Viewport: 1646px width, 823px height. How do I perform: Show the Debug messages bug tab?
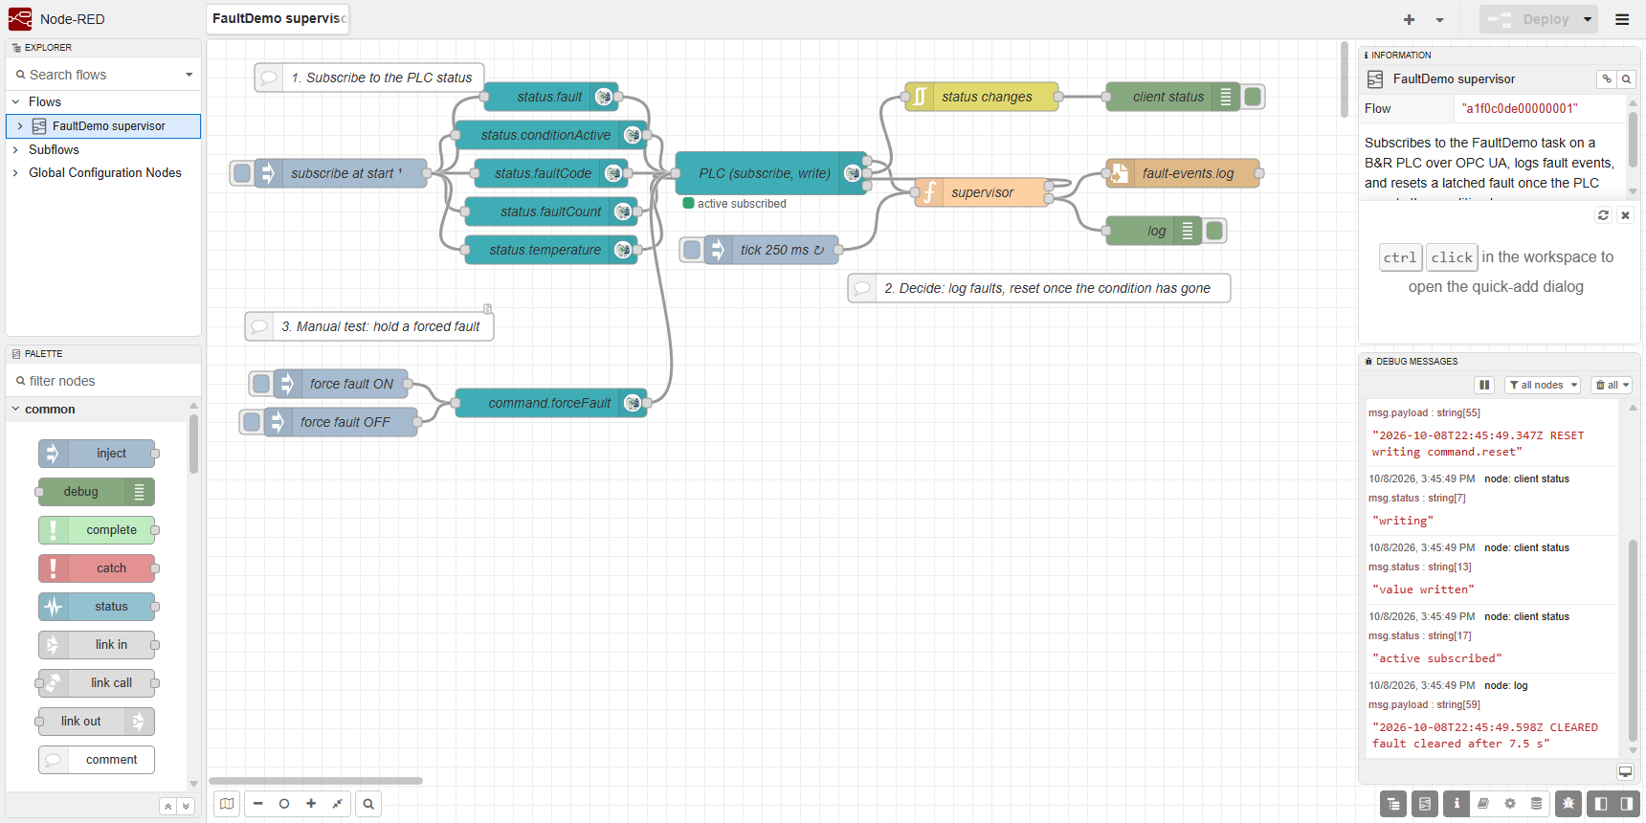point(1568,804)
